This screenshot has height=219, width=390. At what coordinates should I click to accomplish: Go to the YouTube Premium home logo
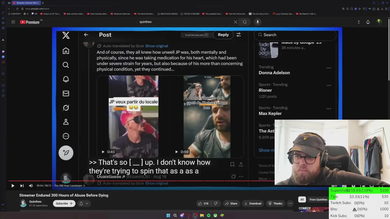pos(30,22)
